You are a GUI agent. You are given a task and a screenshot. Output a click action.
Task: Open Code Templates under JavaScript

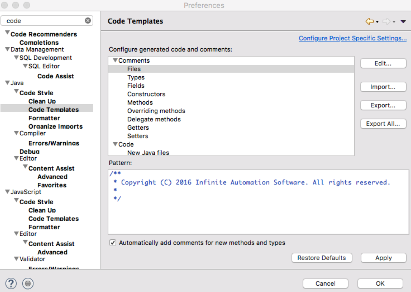point(54,219)
